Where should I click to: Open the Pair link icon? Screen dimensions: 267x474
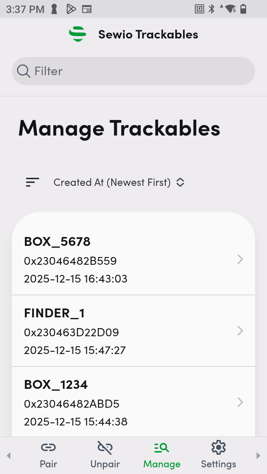coord(48,448)
